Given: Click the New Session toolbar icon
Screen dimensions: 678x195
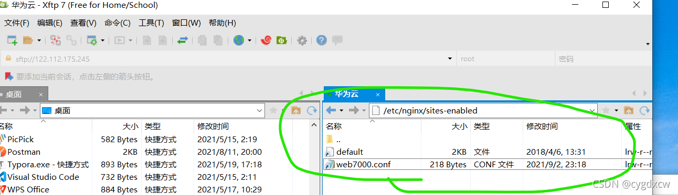Looking at the screenshot, I should [x=12, y=40].
